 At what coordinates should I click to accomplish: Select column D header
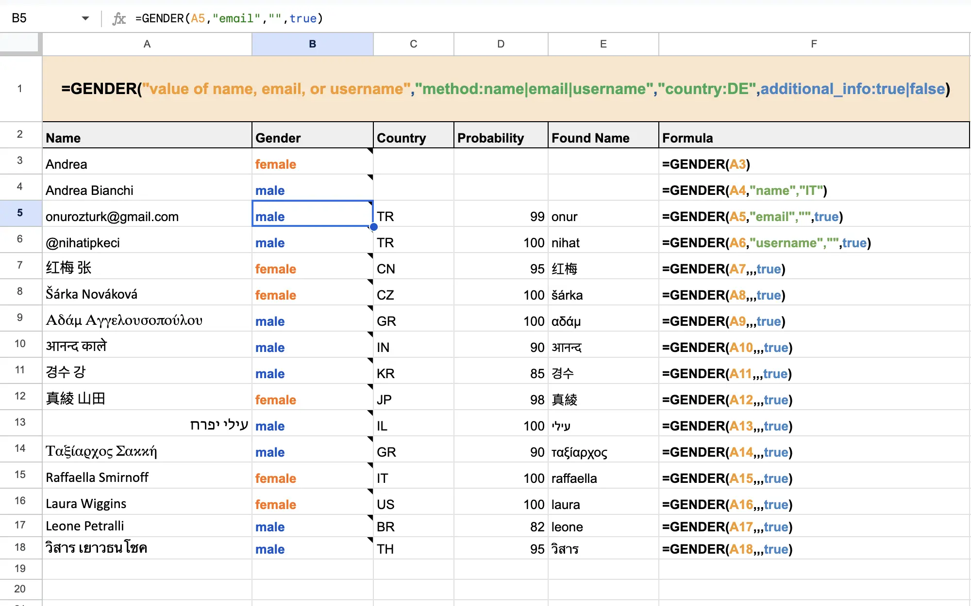tap(501, 44)
